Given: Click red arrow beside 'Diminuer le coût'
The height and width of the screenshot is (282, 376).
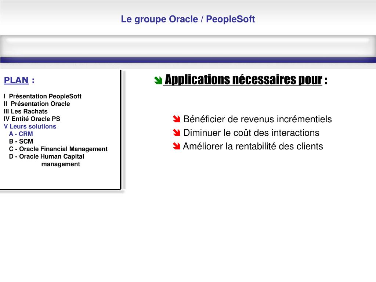Looking at the screenshot, I should pyautogui.click(x=177, y=132).
